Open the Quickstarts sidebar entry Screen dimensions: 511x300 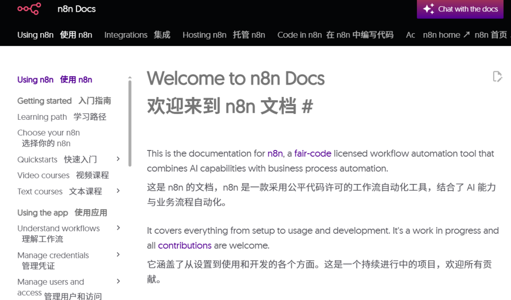[x=57, y=159]
